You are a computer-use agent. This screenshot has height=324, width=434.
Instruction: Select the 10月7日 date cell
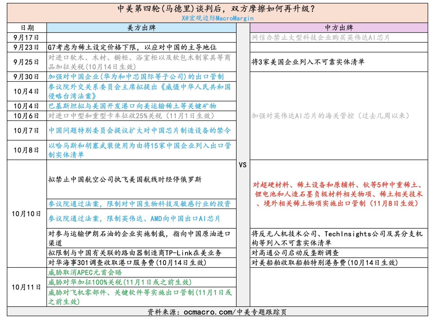click(x=27, y=130)
